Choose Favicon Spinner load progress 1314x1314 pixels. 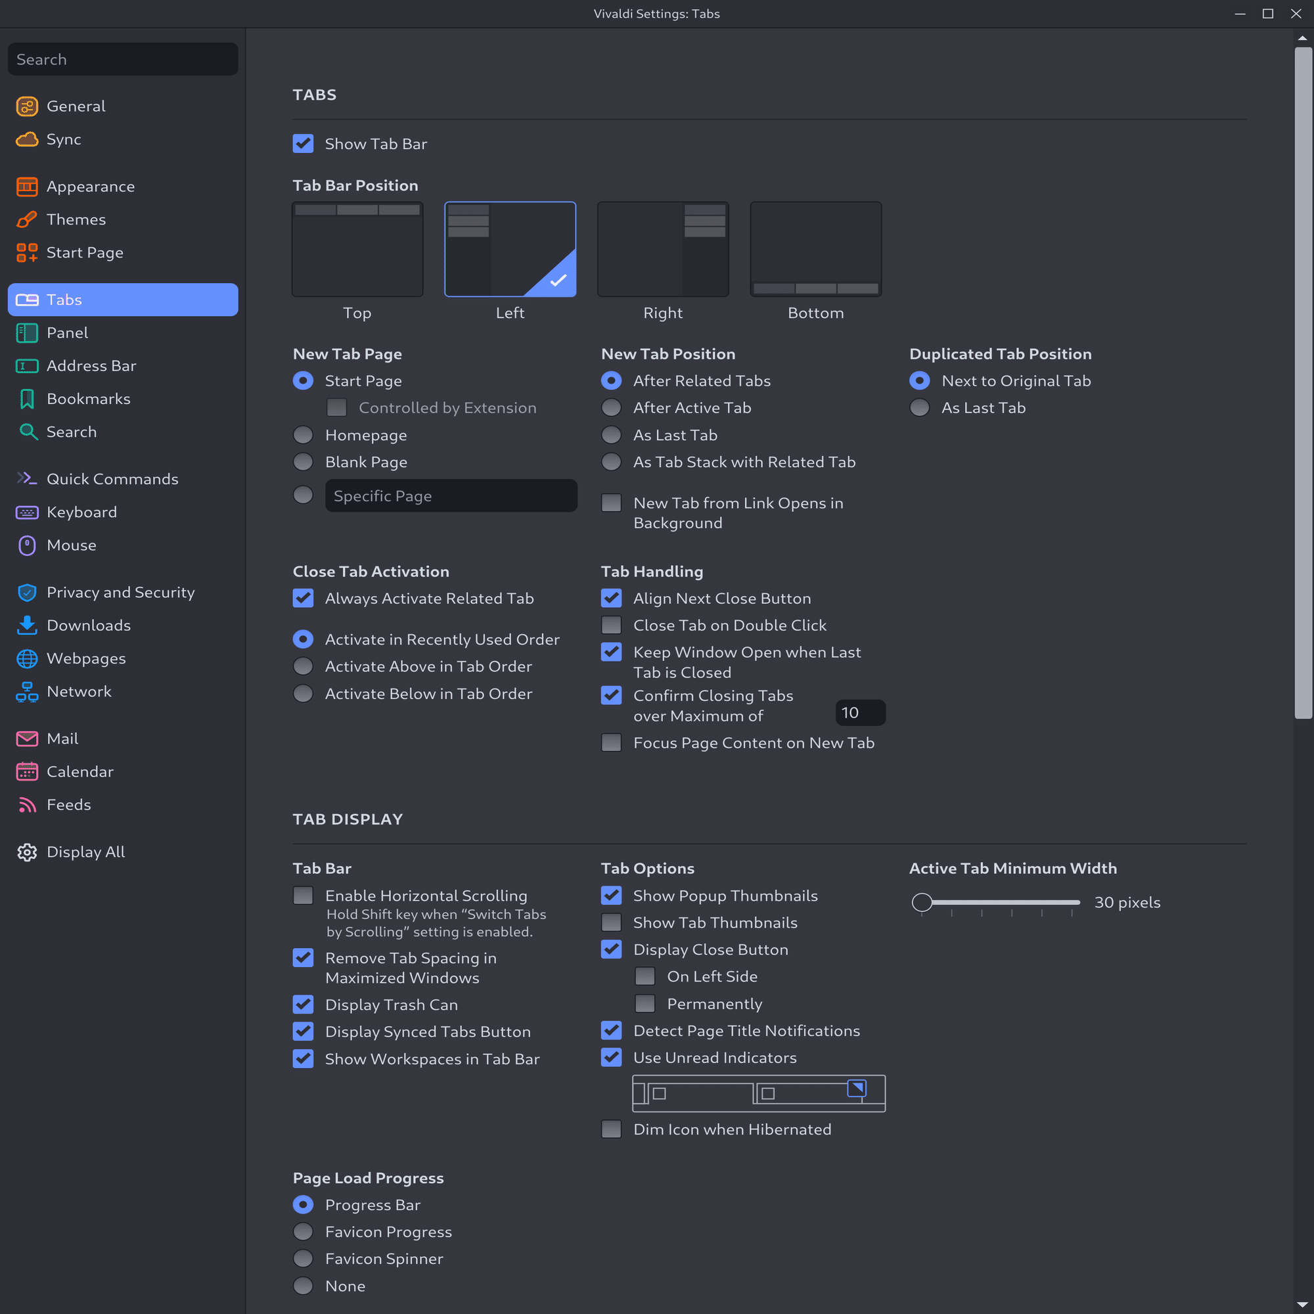[303, 1259]
